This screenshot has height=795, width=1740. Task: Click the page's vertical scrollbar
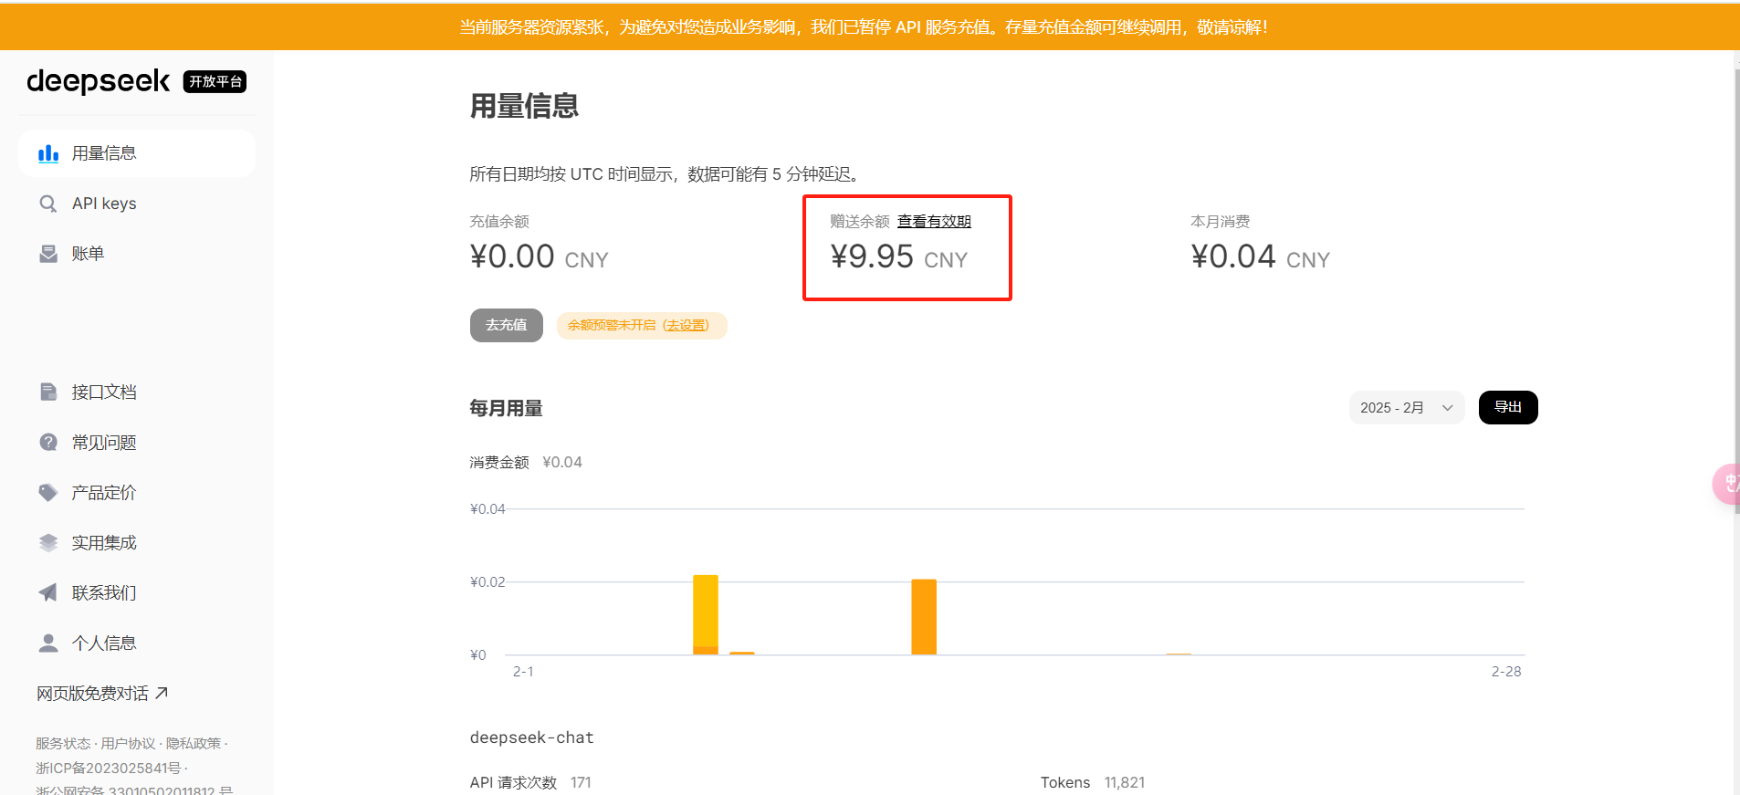click(1736, 365)
